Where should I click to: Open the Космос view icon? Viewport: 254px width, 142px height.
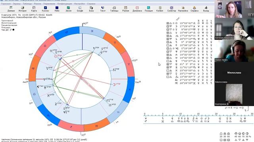[45, 9]
